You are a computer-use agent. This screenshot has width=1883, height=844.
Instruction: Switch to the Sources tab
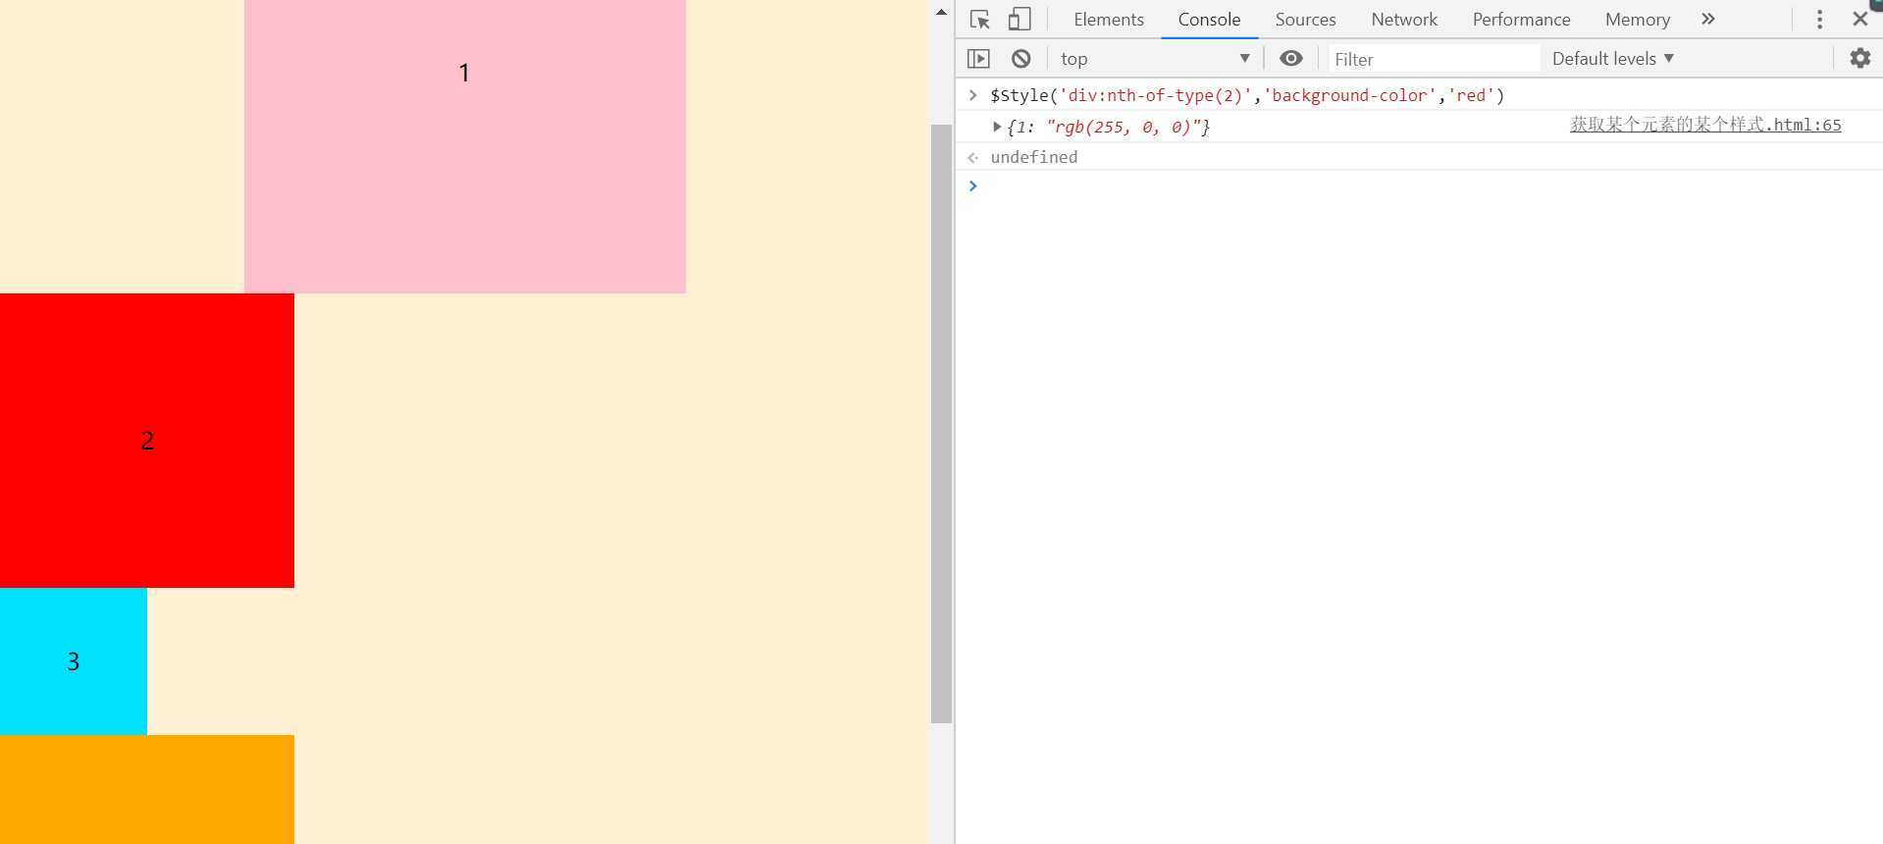(1305, 20)
